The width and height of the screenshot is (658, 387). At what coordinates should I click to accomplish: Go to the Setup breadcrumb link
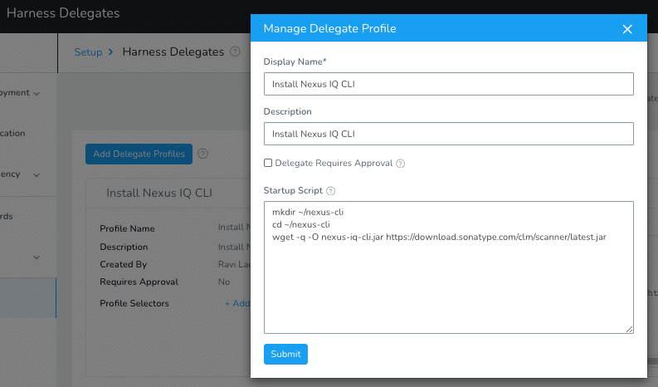coord(88,52)
